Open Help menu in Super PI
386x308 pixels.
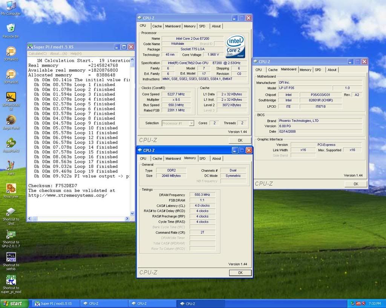click(76, 53)
